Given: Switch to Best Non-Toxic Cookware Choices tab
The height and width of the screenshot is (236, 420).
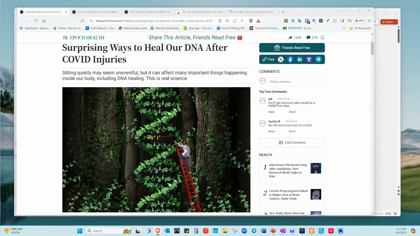Looking at the screenshot, I should [252, 12].
